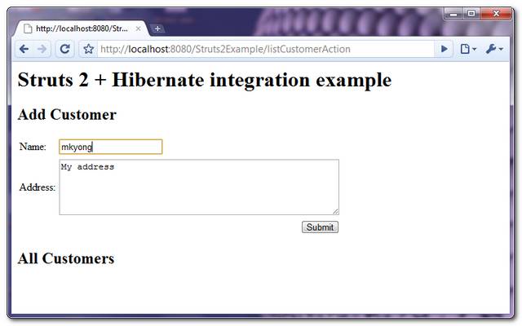Focus the Name input containing mkyong

click(111, 147)
